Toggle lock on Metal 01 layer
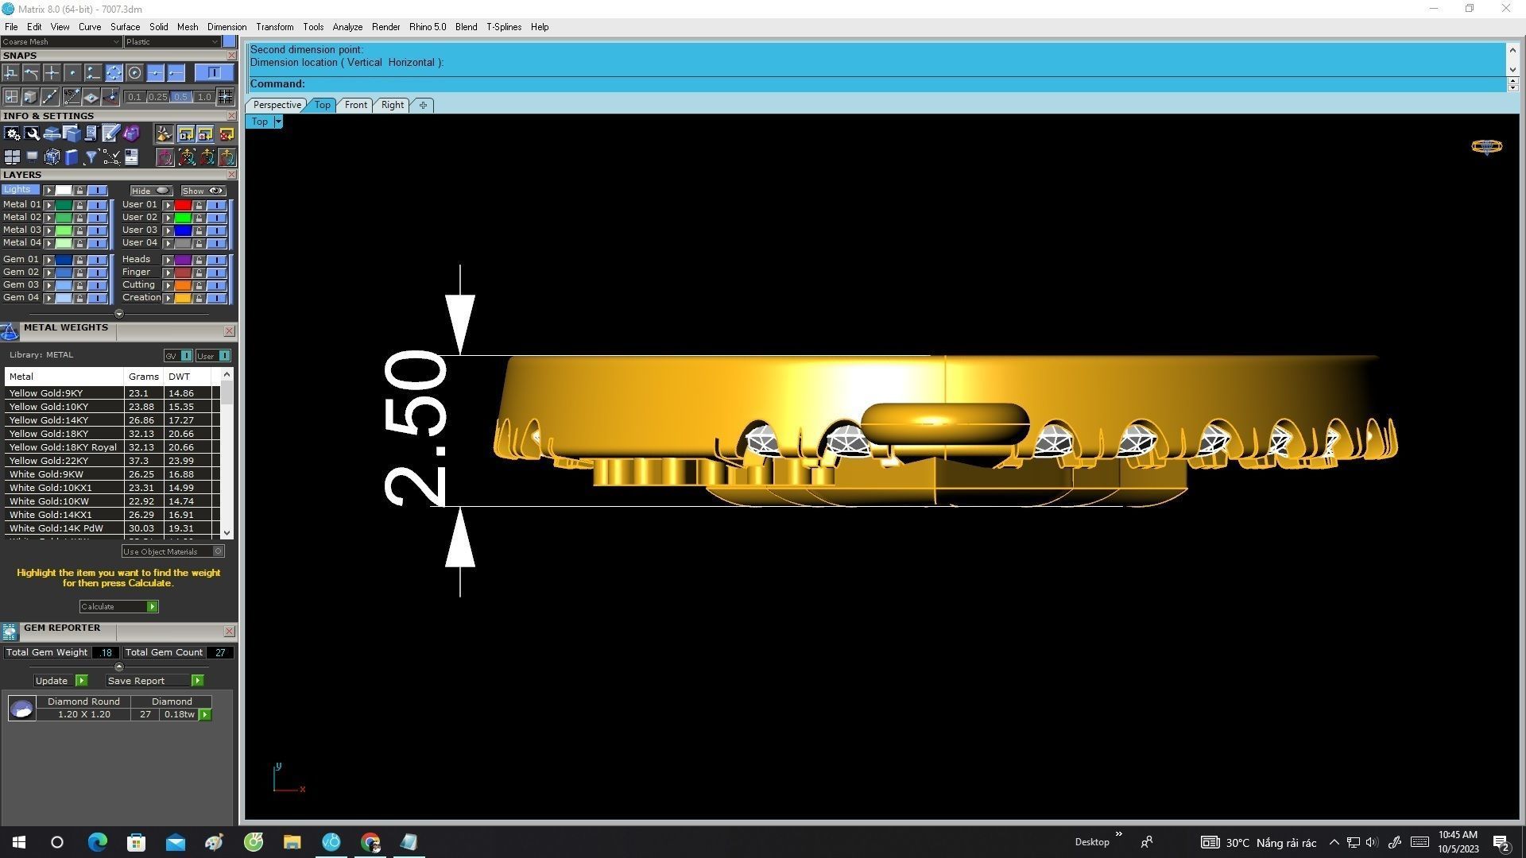Screen dimensions: 1526x858 coord(80,205)
